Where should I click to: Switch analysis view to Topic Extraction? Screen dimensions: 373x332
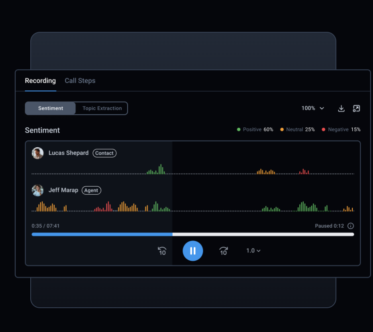[x=101, y=108]
